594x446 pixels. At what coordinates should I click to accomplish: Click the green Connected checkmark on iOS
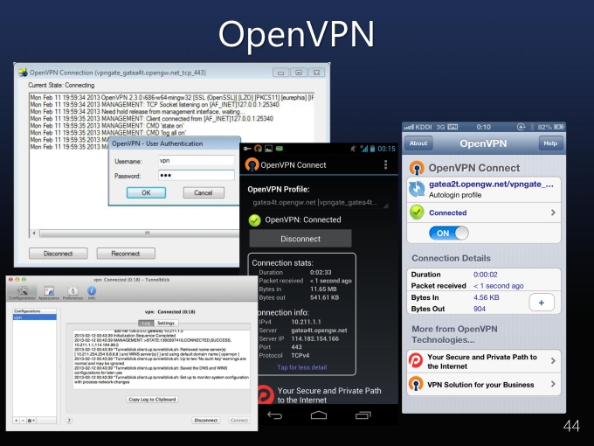pos(417,213)
